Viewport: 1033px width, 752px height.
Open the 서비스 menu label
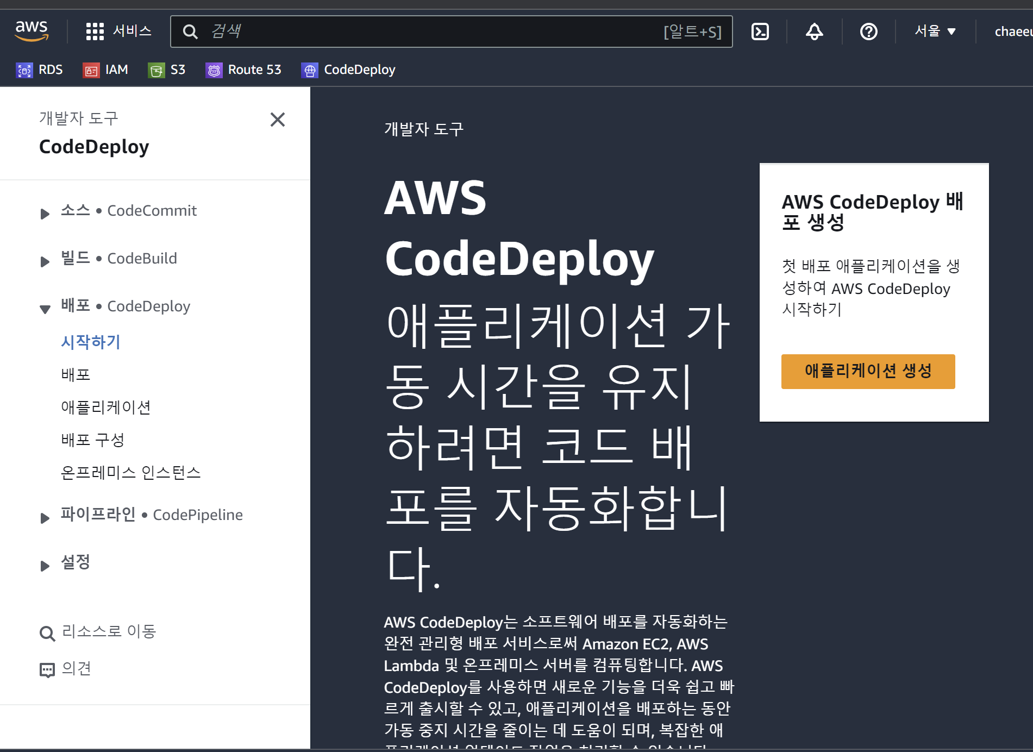point(132,31)
